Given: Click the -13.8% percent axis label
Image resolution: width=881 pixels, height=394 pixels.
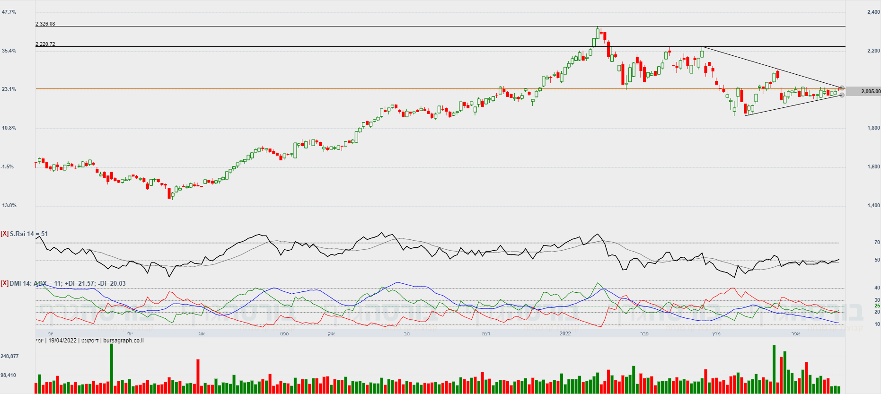Looking at the screenshot, I should tap(9, 205).
